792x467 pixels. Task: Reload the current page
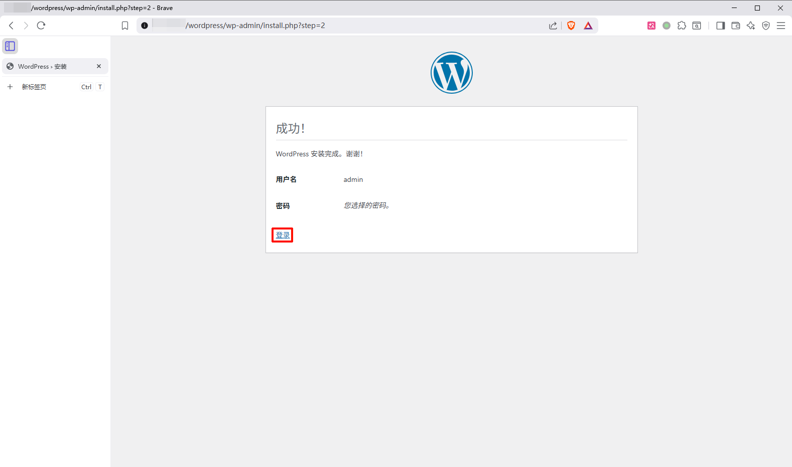tap(41, 26)
